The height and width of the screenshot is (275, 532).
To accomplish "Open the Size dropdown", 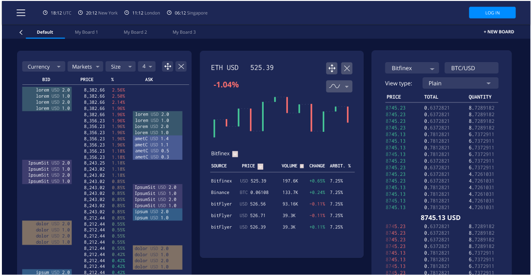I will tap(121, 67).
